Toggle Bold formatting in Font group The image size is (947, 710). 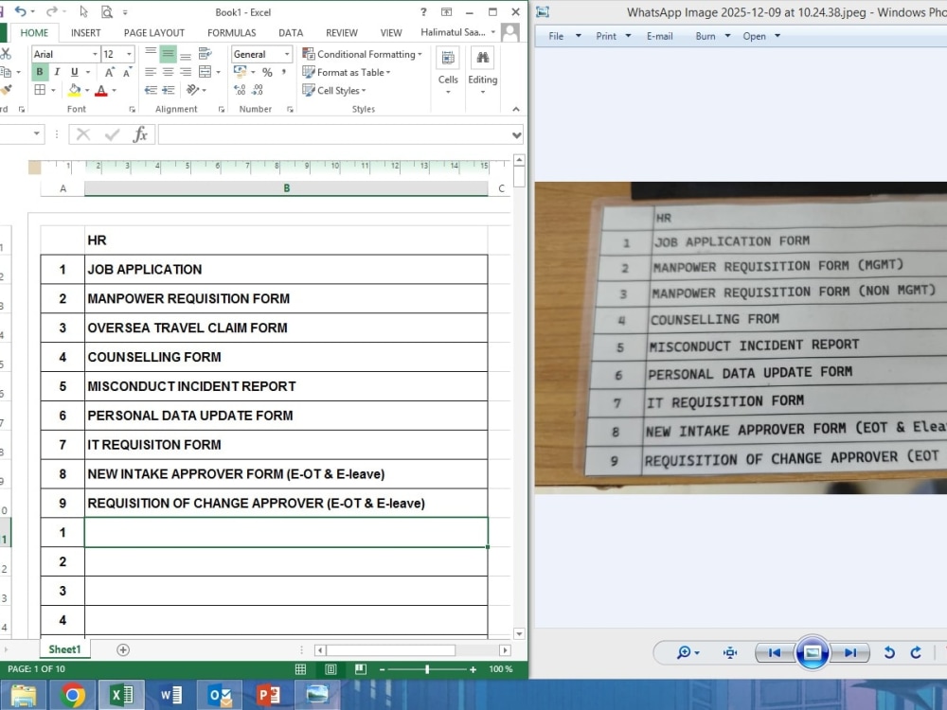click(40, 72)
